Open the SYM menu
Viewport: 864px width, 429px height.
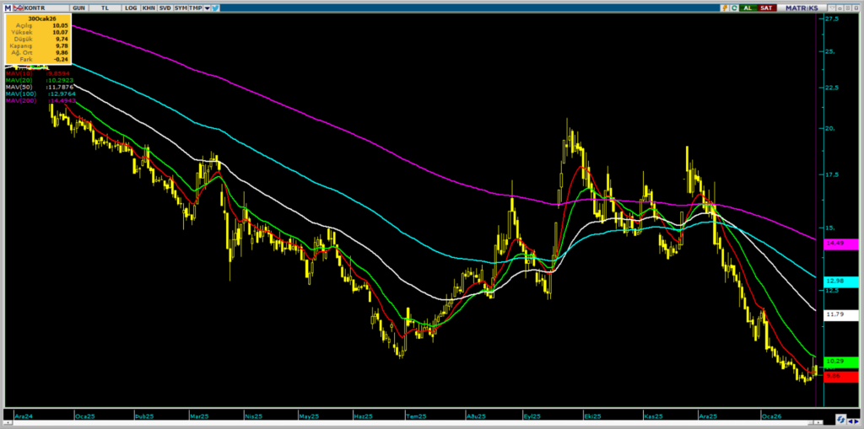pos(181,7)
